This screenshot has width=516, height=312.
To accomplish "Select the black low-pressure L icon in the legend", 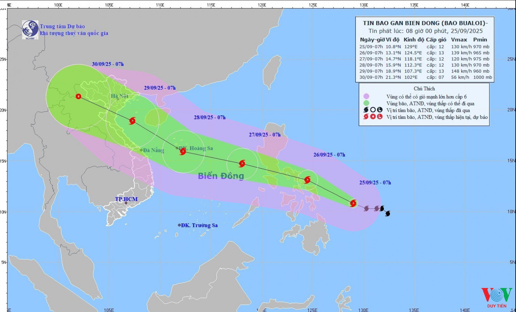I will [380, 110].
